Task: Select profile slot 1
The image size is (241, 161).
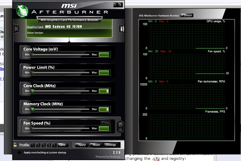Action: (x=33, y=145)
